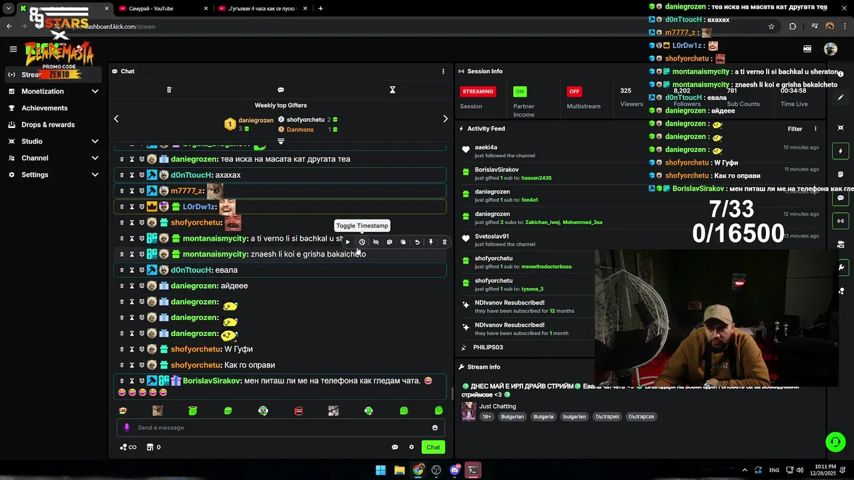Screen dimensions: 854x480
Task: Click the български stream tag
Action: pyautogui.click(x=641, y=417)
